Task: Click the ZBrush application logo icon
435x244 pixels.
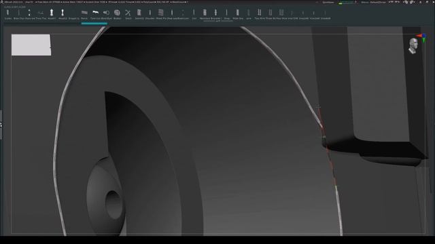Action: (2, 2)
